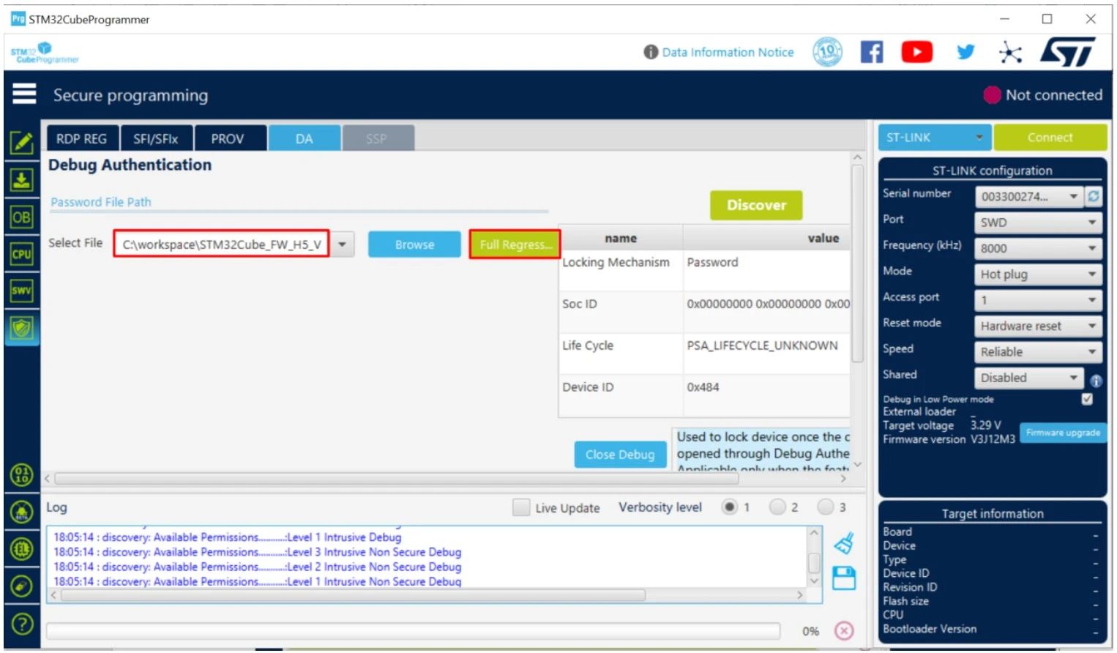1117x653 pixels.
Task: Click the Memory & File editing pencil icon
Action: coord(21,143)
